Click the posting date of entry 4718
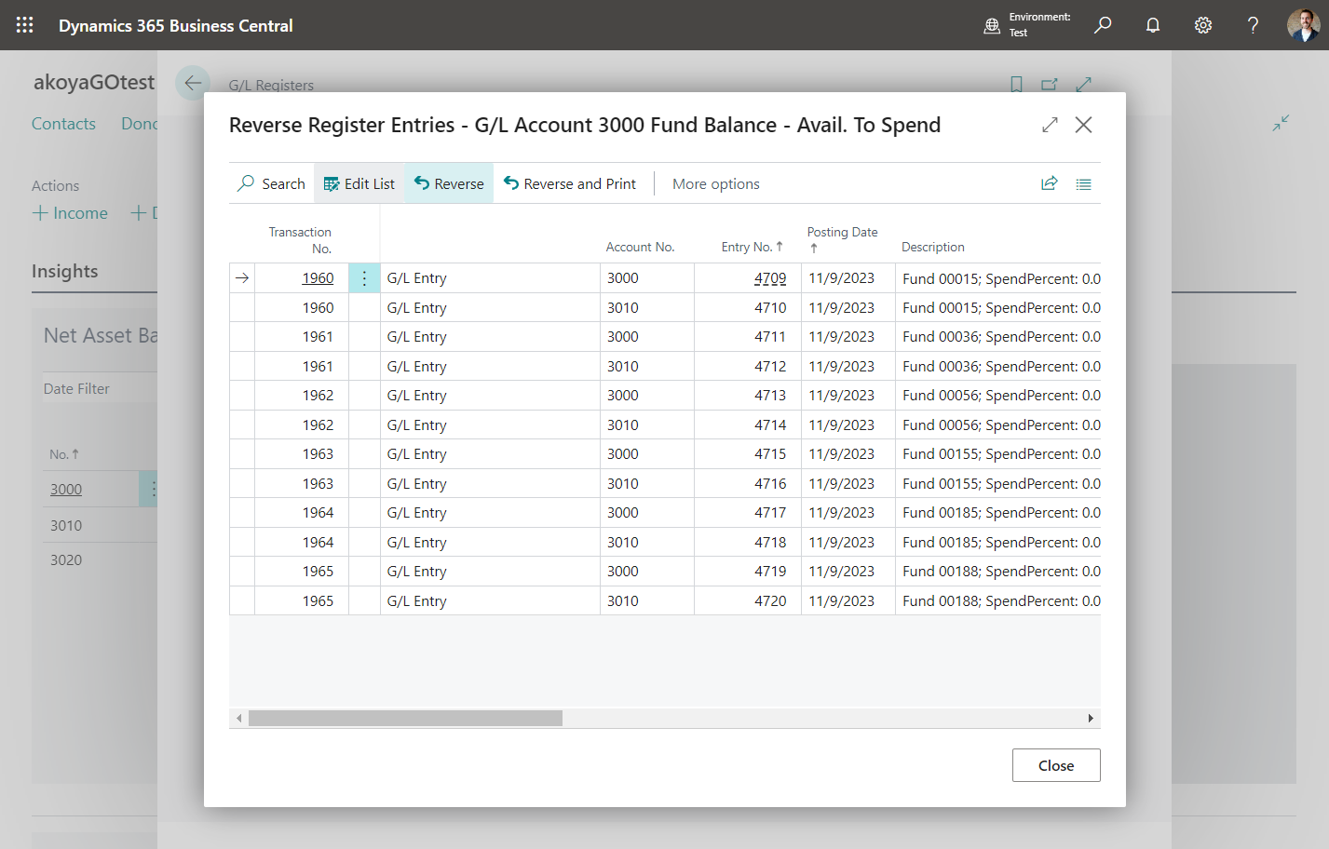Viewport: 1329px width, 849px height. coord(848,543)
